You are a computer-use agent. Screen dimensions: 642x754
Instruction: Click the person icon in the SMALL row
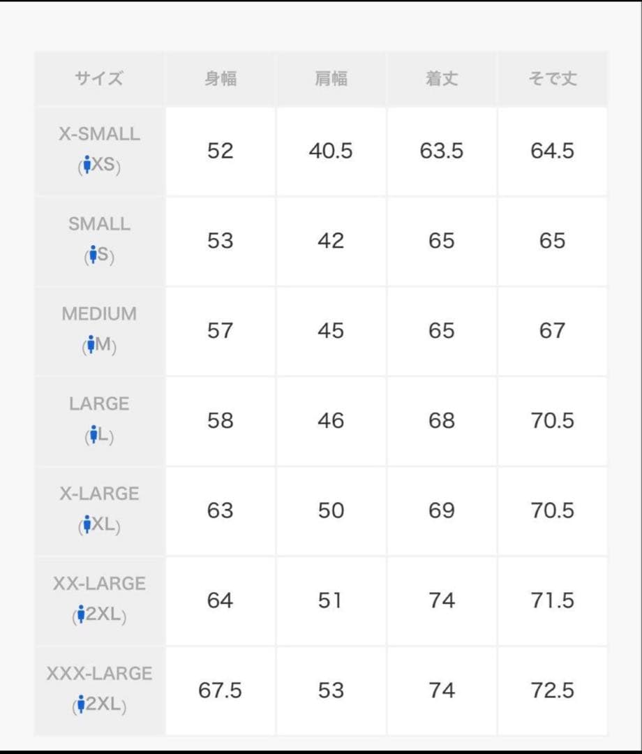point(91,256)
